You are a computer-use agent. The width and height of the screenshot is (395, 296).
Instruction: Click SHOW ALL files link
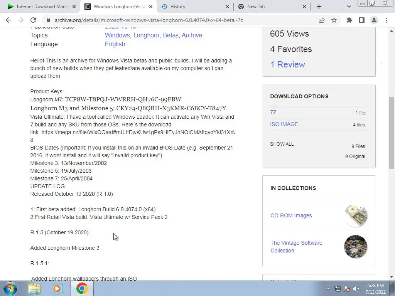tap(282, 144)
